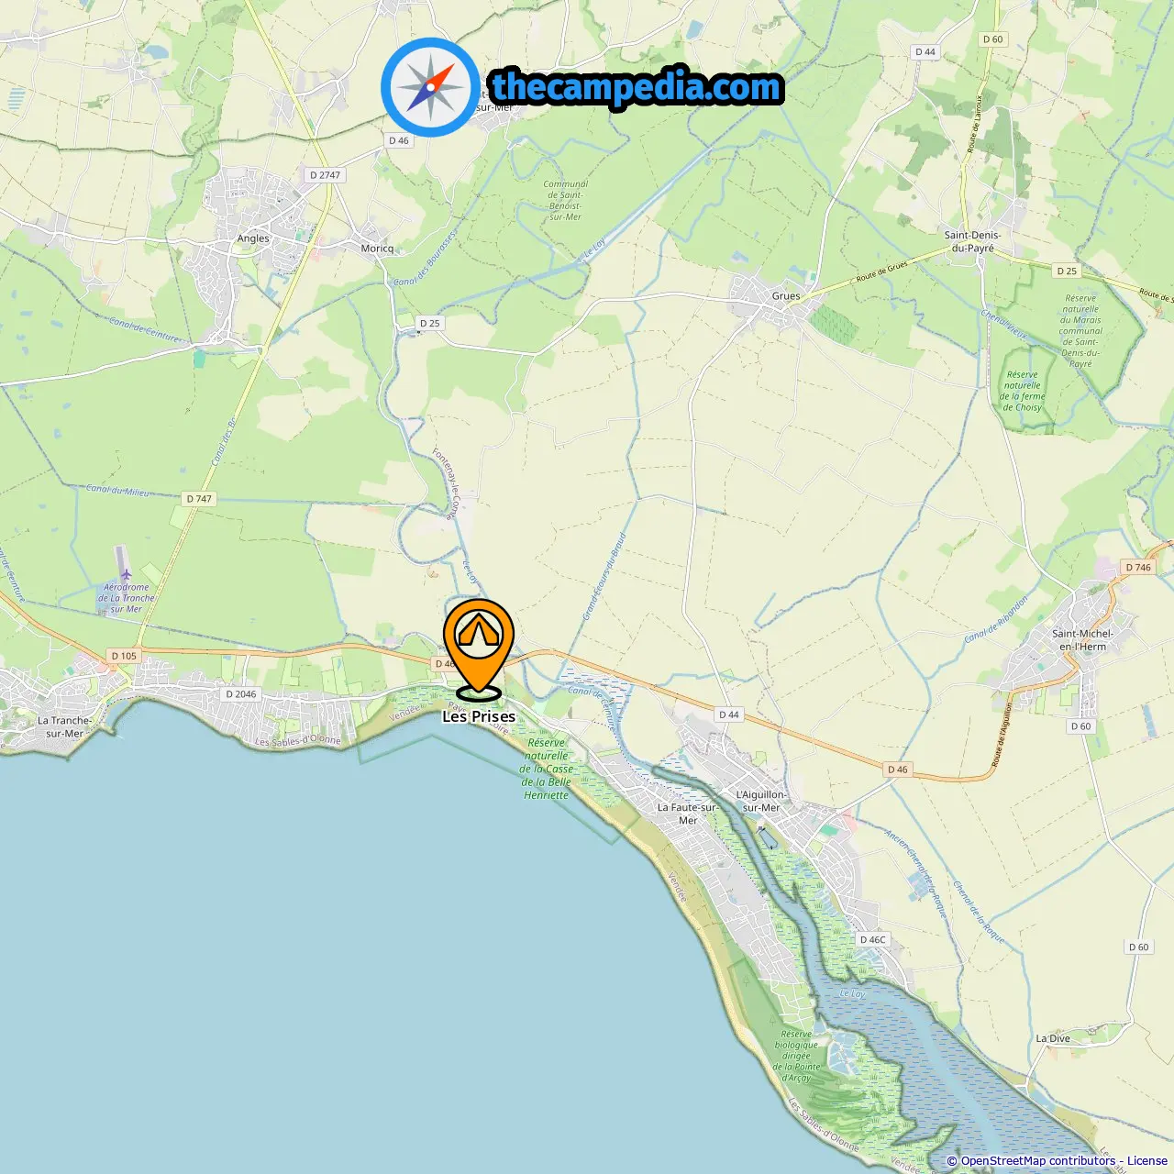1174x1174 pixels.
Task: Click the blue compass logo icon
Action: click(x=430, y=87)
